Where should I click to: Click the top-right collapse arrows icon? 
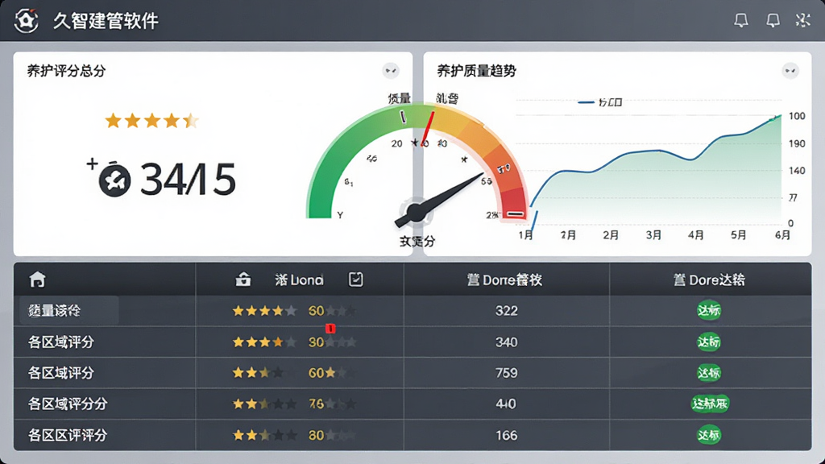pos(803,20)
